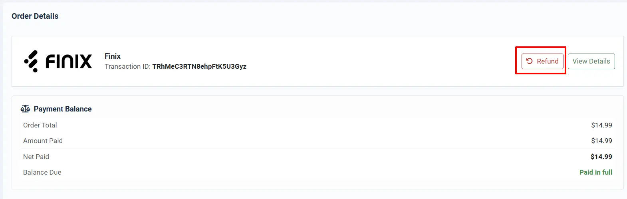This screenshot has height=199, width=627.
Task: Click the Finix logo image
Action: [x=58, y=61]
